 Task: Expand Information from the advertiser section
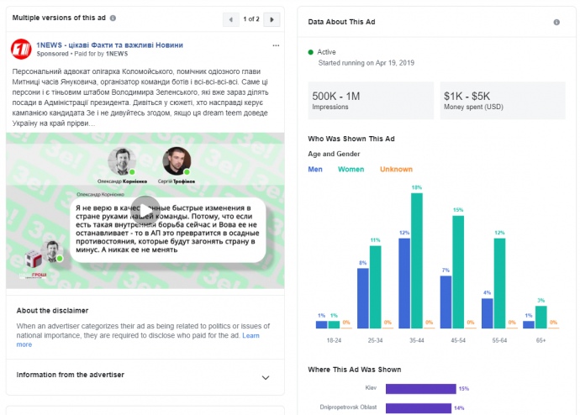(x=266, y=377)
